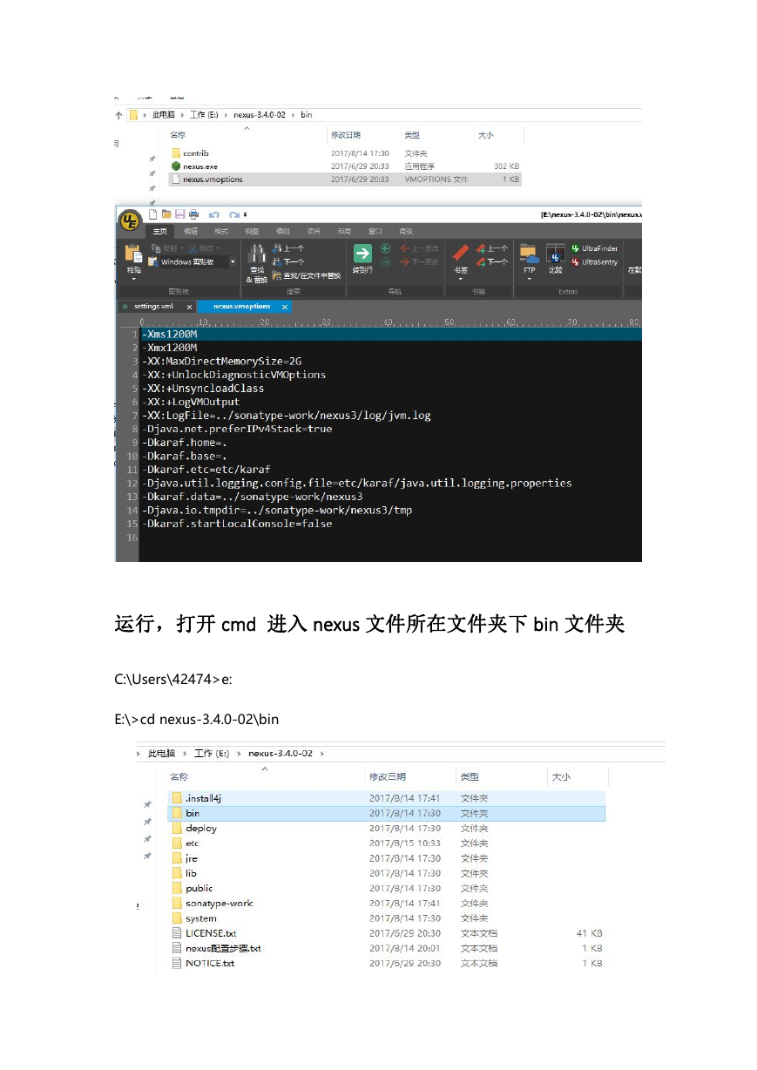Click the 查找 & 替换 binoculars icon
757x1070 pixels.
point(257,254)
